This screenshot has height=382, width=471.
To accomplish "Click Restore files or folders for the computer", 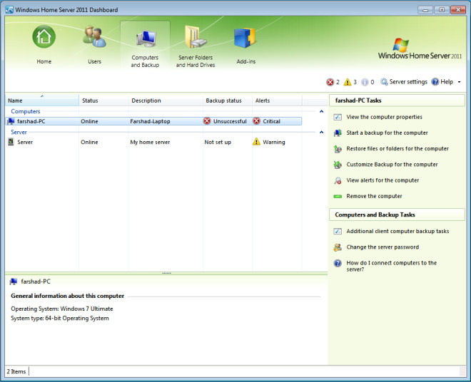I will (397, 149).
